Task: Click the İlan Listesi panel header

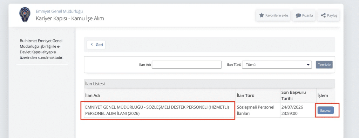Action: [x=210, y=84]
